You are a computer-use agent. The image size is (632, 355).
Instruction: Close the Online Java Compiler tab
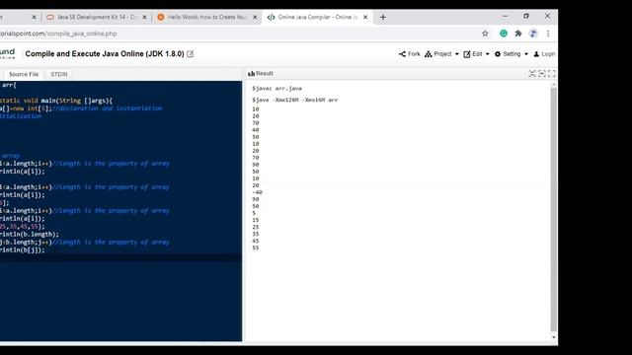tap(365, 17)
